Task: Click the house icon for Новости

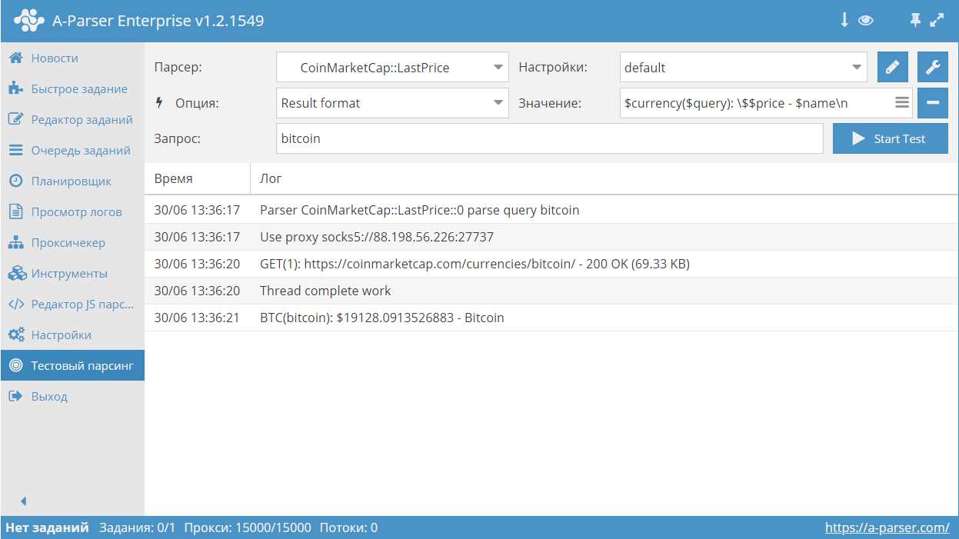Action: (x=16, y=58)
